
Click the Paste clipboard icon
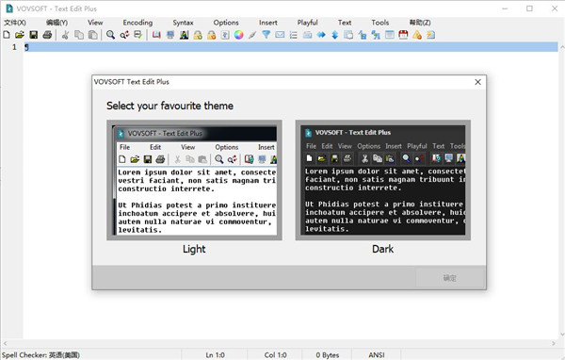click(x=92, y=35)
